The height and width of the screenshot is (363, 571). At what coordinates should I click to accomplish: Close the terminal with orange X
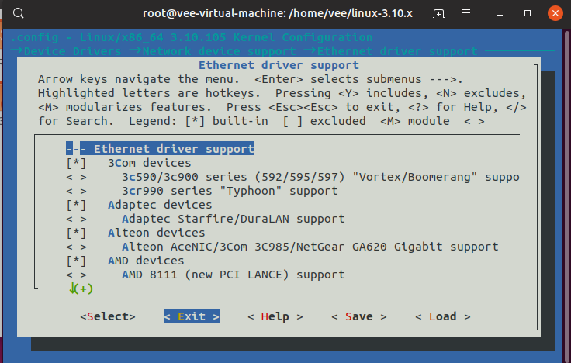click(555, 13)
